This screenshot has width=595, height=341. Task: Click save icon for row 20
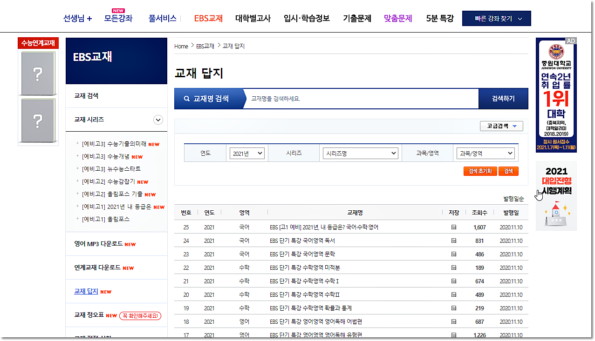454,295
